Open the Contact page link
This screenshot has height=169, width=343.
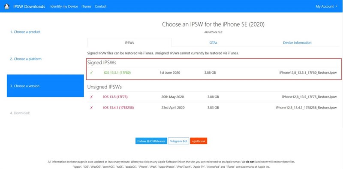[x=101, y=6]
